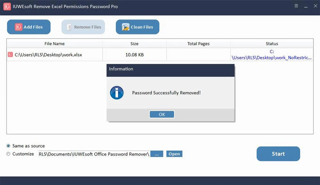Click the blue information icon in dialog
320x185 pixels.
[117, 93]
